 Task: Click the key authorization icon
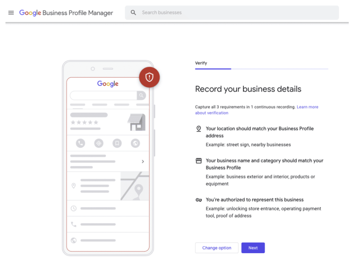coord(198,200)
